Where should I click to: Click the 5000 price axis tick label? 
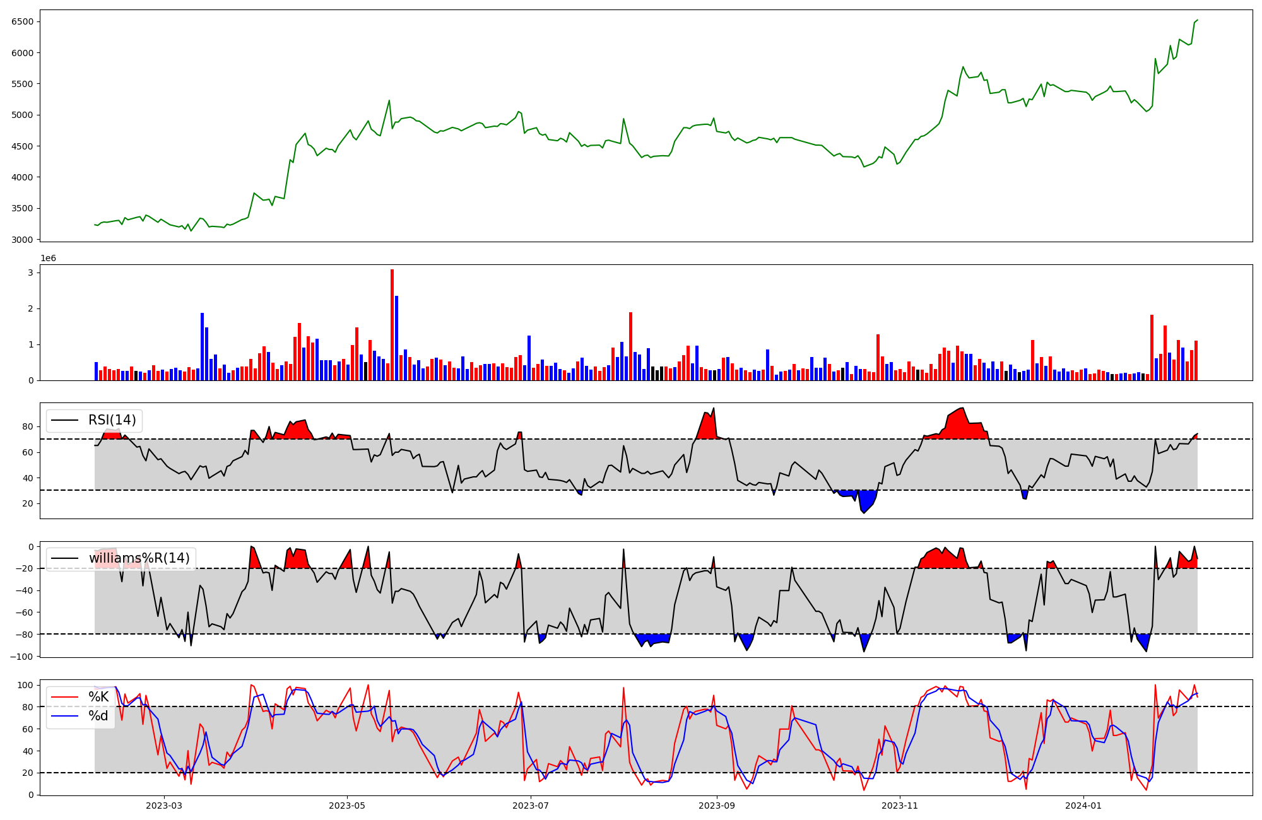[22, 115]
